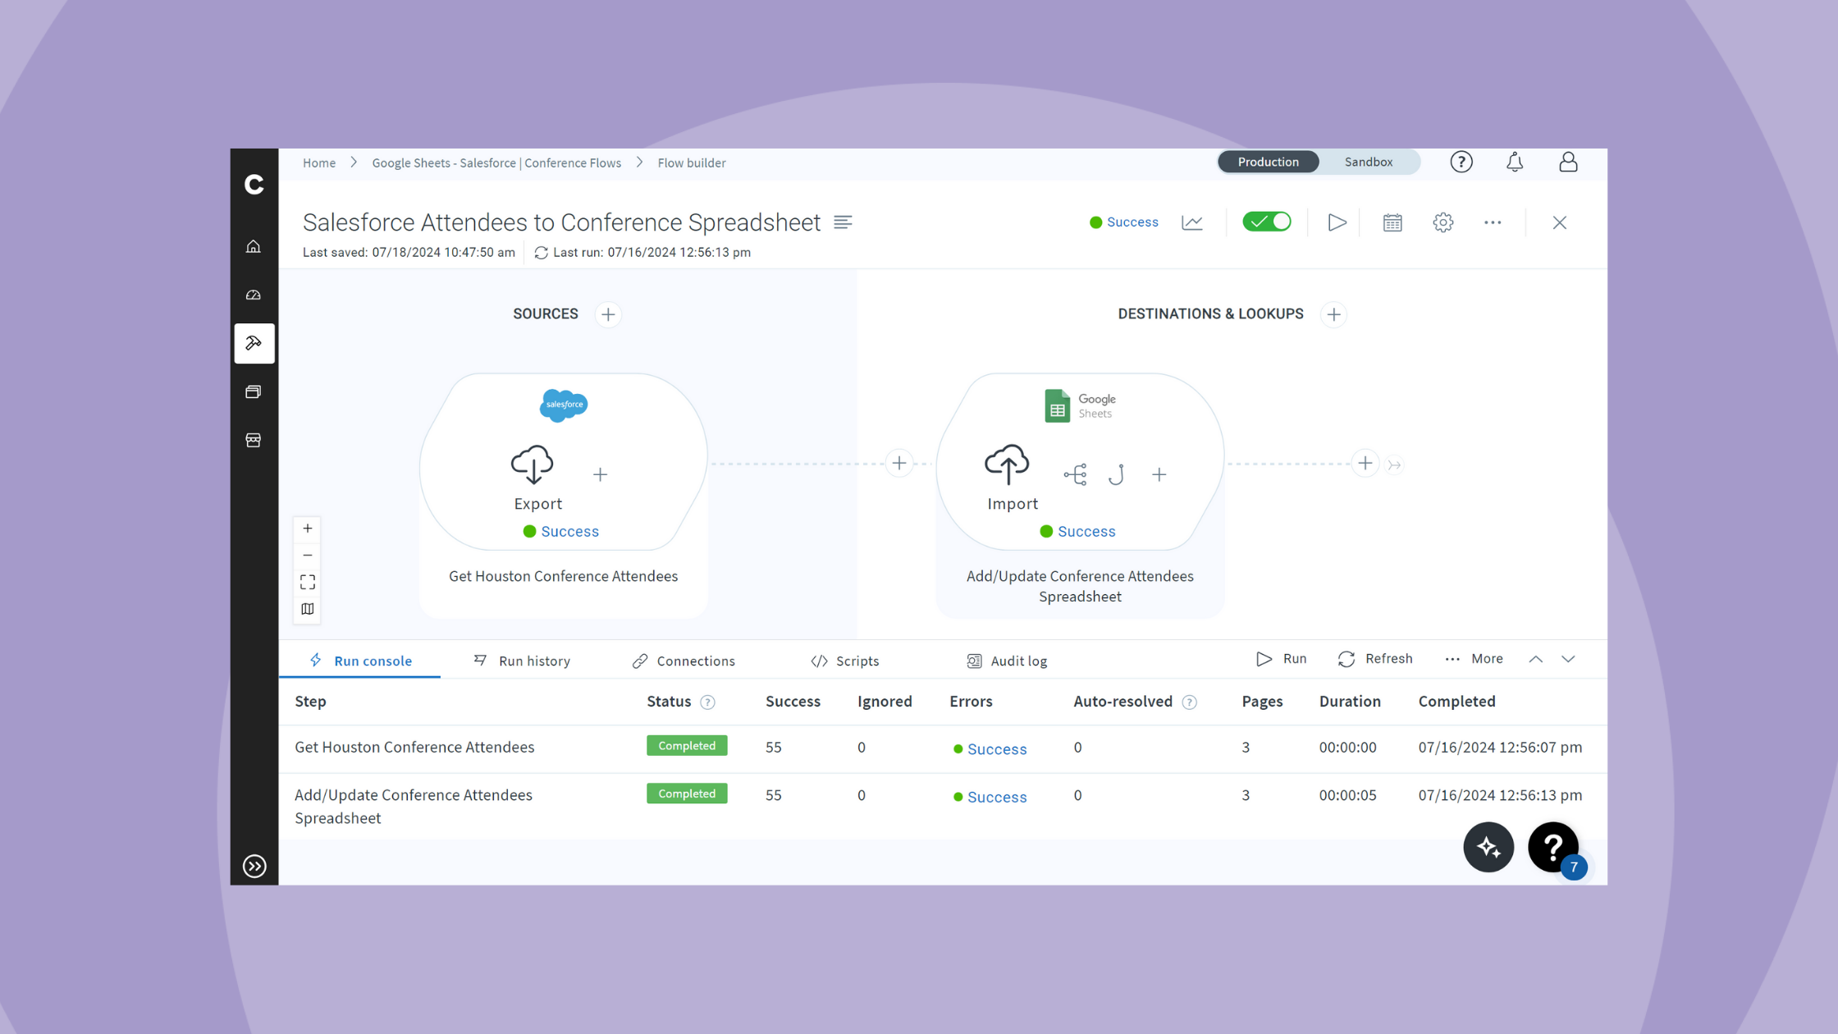
Task: Open flow description icon beside title
Action: (x=843, y=222)
